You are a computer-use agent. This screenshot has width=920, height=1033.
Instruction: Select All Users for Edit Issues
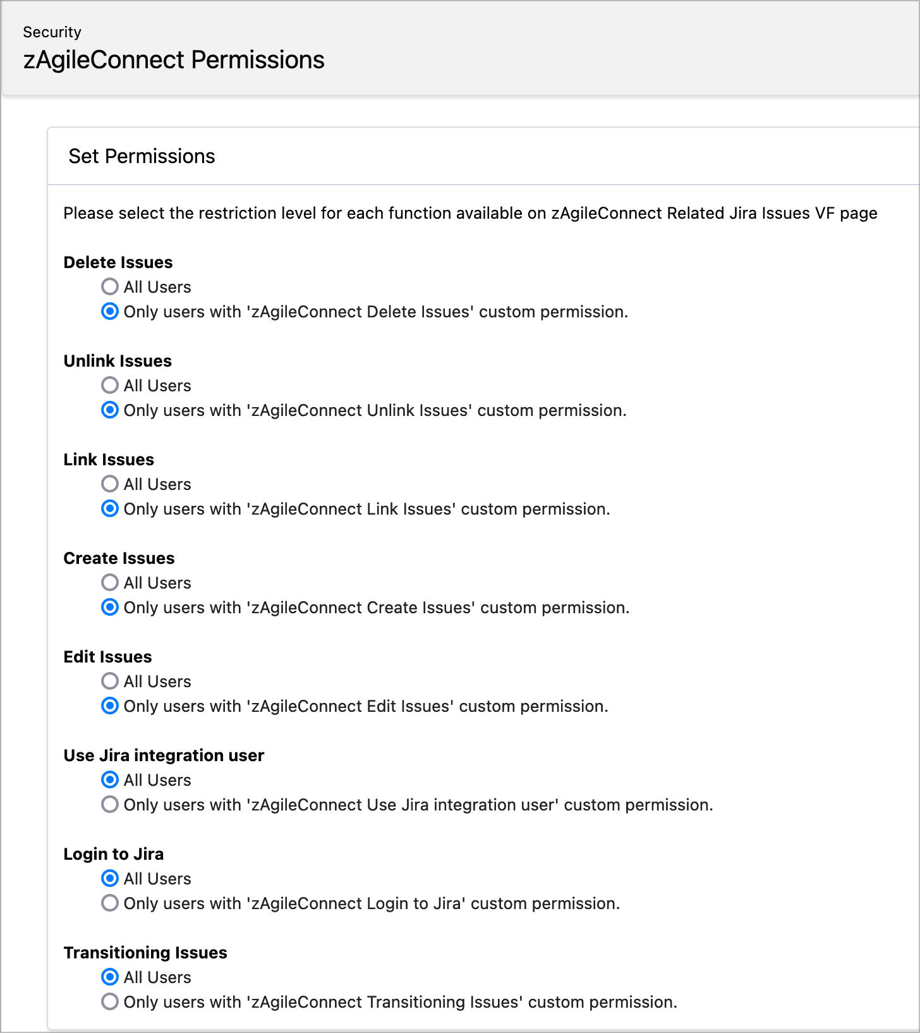coord(110,682)
